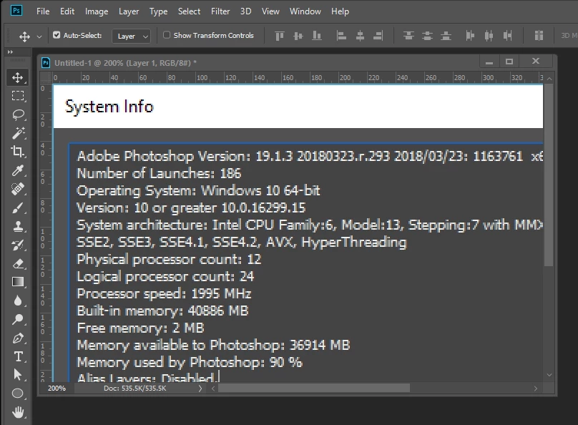Select the Crop tool
The width and height of the screenshot is (578, 425).
17,152
